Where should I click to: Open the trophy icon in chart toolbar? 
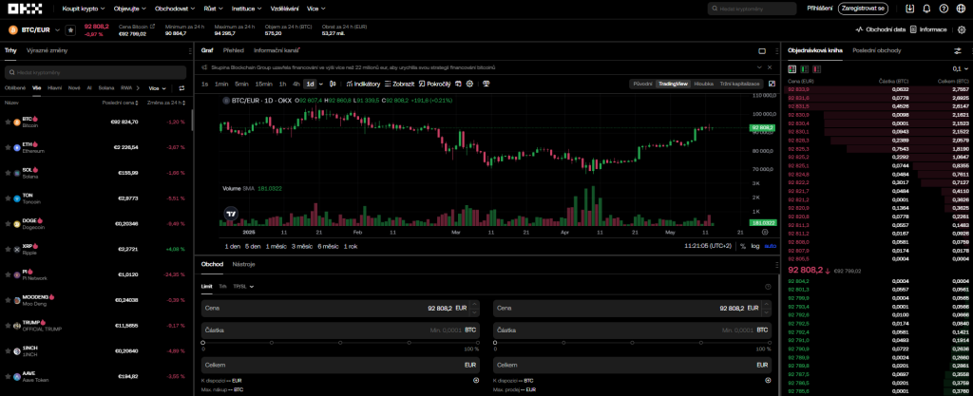click(x=486, y=84)
